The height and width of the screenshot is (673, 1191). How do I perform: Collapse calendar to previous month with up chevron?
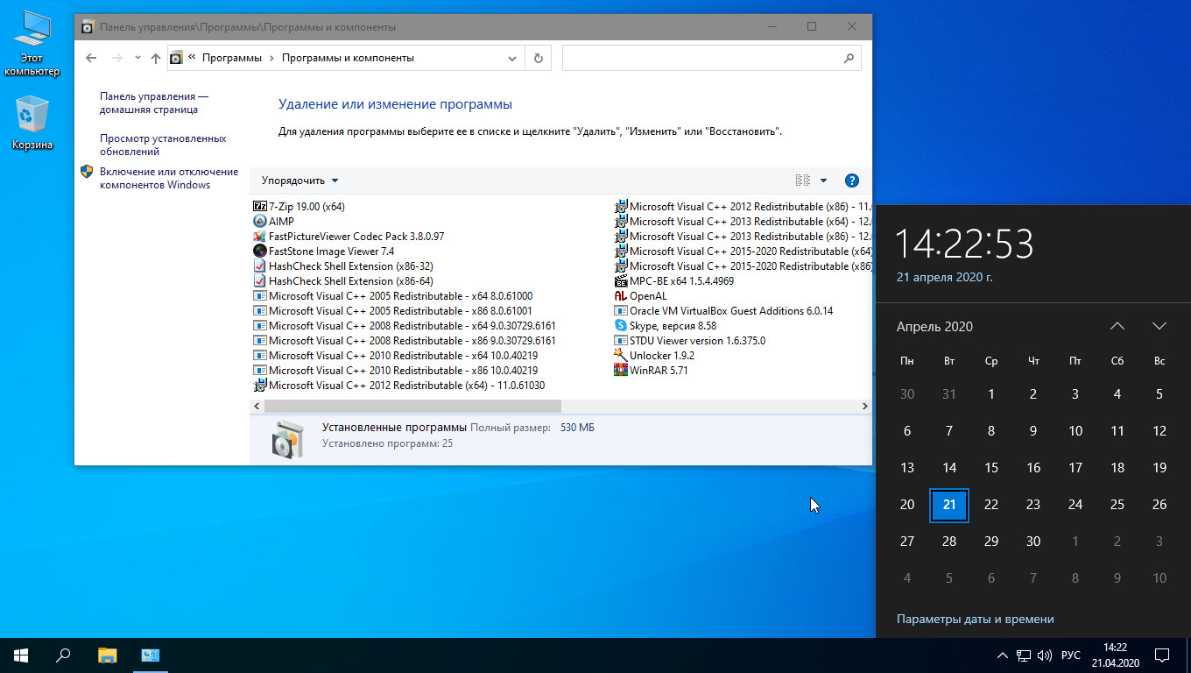pos(1117,325)
